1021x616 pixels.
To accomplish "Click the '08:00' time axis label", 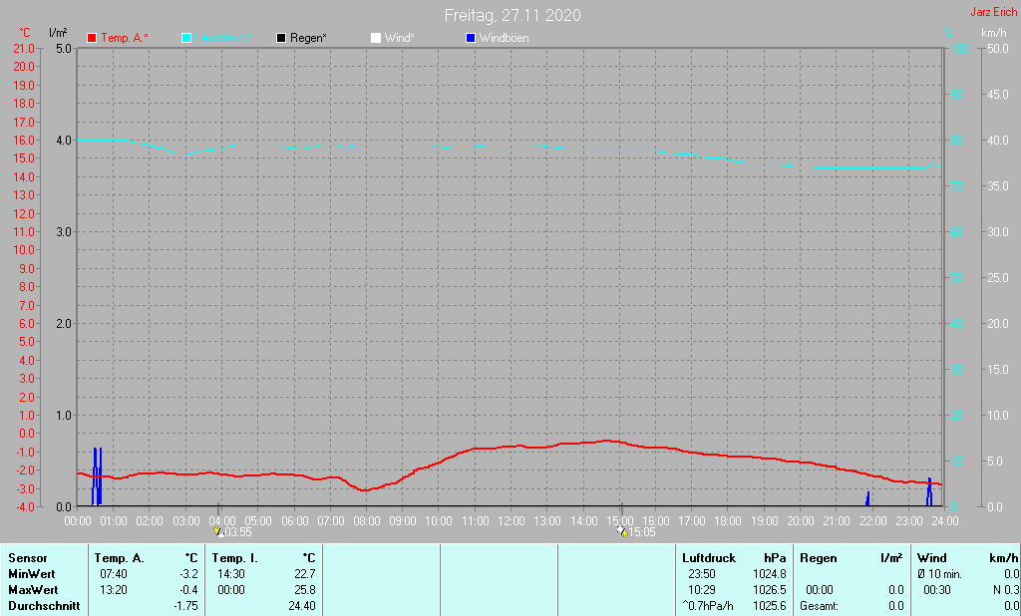I will point(367,521).
